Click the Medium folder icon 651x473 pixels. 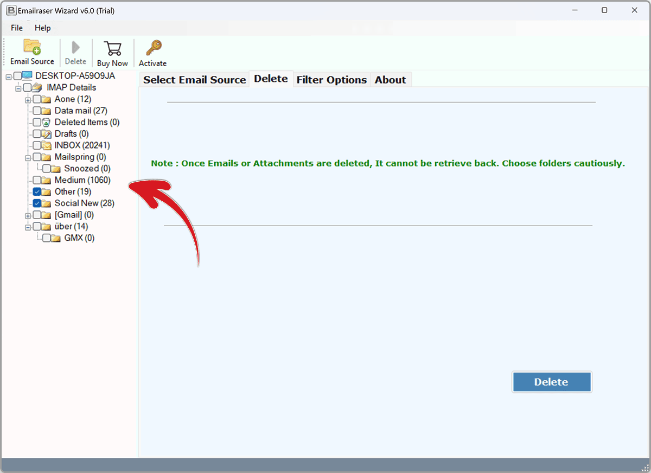click(47, 180)
